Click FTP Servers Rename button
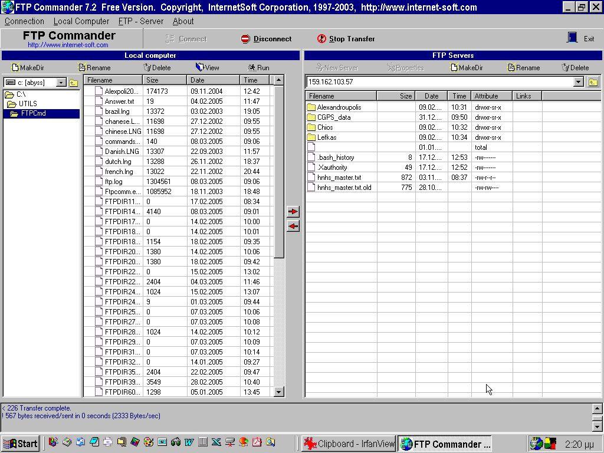 click(x=524, y=67)
